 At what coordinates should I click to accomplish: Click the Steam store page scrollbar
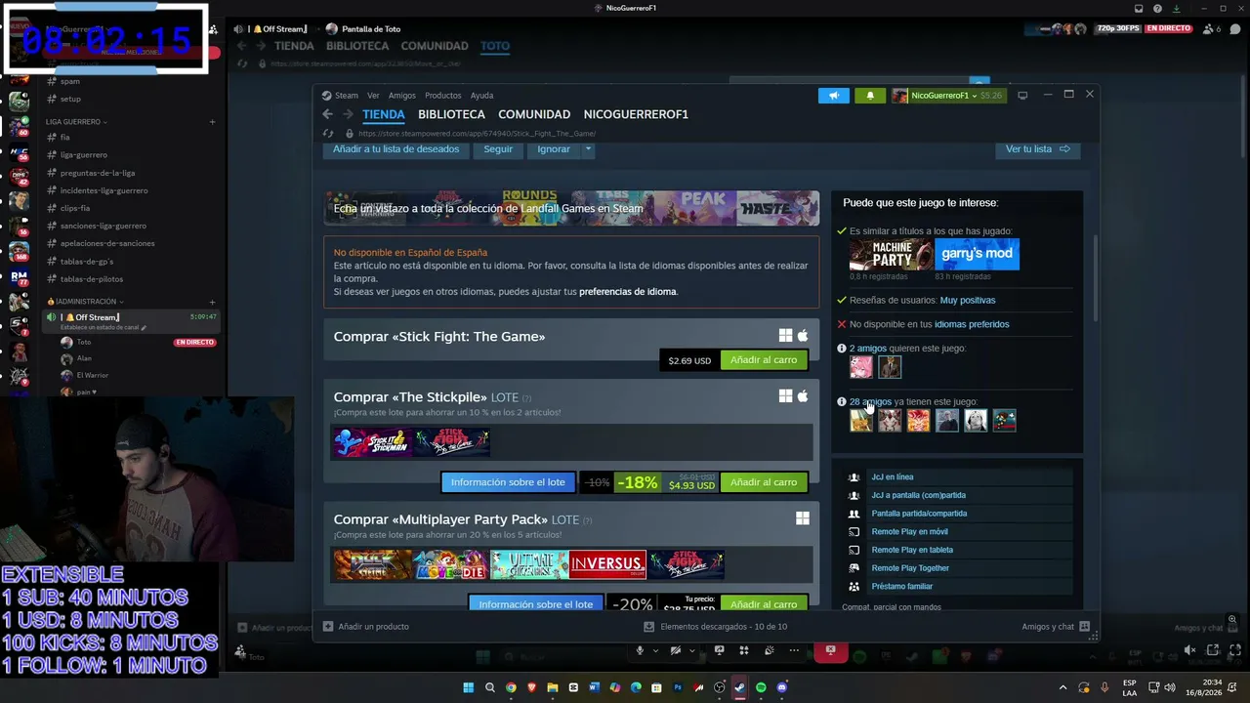click(1095, 278)
